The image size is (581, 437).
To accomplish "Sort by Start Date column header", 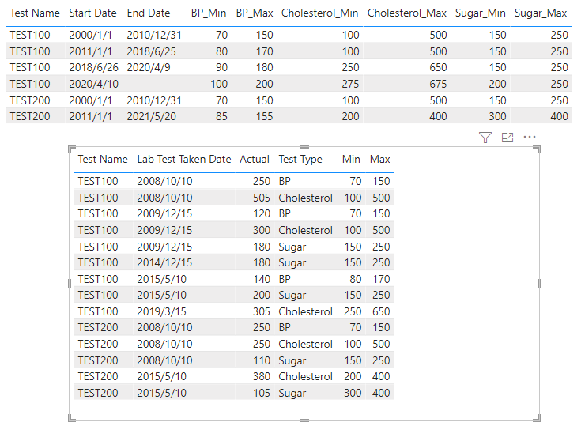I will point(92,13).
